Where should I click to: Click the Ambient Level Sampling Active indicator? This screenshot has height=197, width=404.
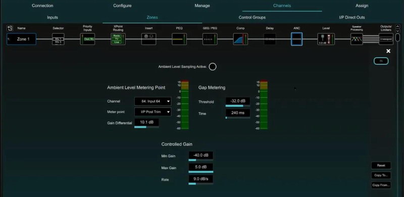[213, 67]
